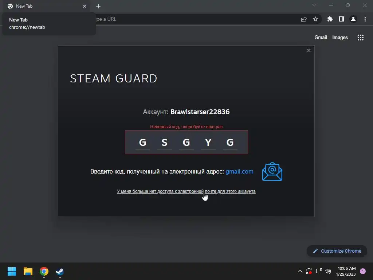Open the Google apps grid
The image size is (373, 280).
[x=360, y=38]
